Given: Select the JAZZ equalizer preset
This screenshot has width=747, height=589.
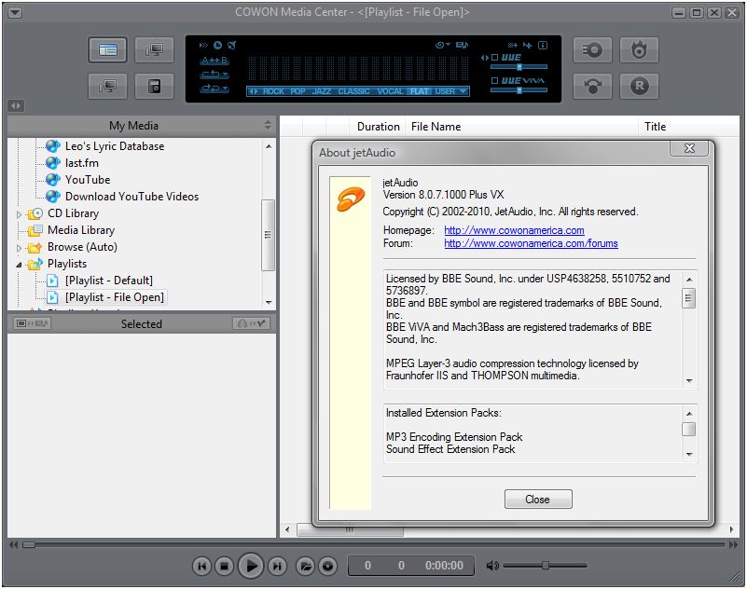Looking at the screenshot, I should pos(322,91).
